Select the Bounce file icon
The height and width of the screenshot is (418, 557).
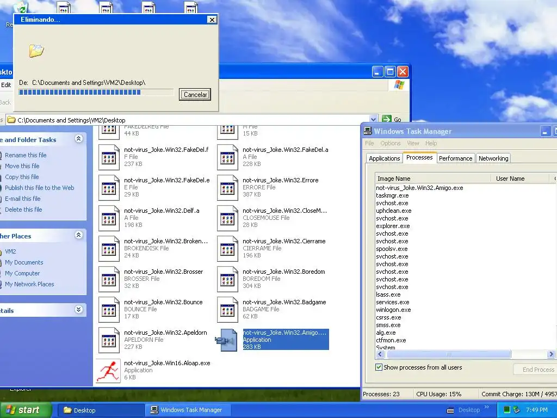pyautogui.click(x=109, y=310)
